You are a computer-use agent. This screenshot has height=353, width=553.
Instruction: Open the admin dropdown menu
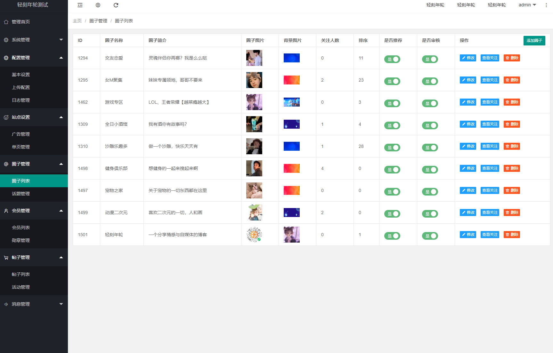[x=527, y=5]
